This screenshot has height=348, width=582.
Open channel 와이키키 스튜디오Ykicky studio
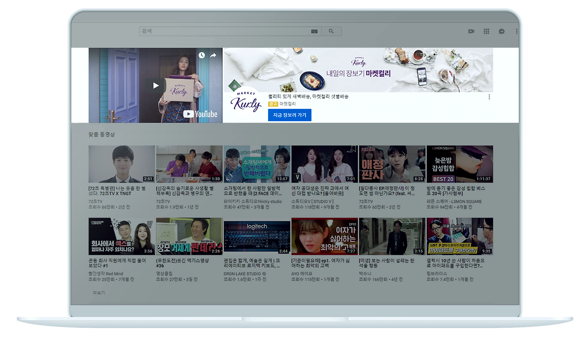pyautogui.click(x=253, y=201)
